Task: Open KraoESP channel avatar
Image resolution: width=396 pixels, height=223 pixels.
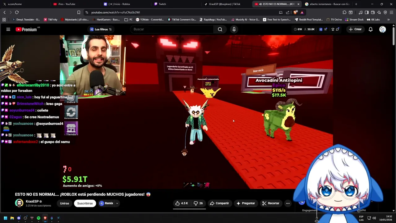Action: [19, 203]
